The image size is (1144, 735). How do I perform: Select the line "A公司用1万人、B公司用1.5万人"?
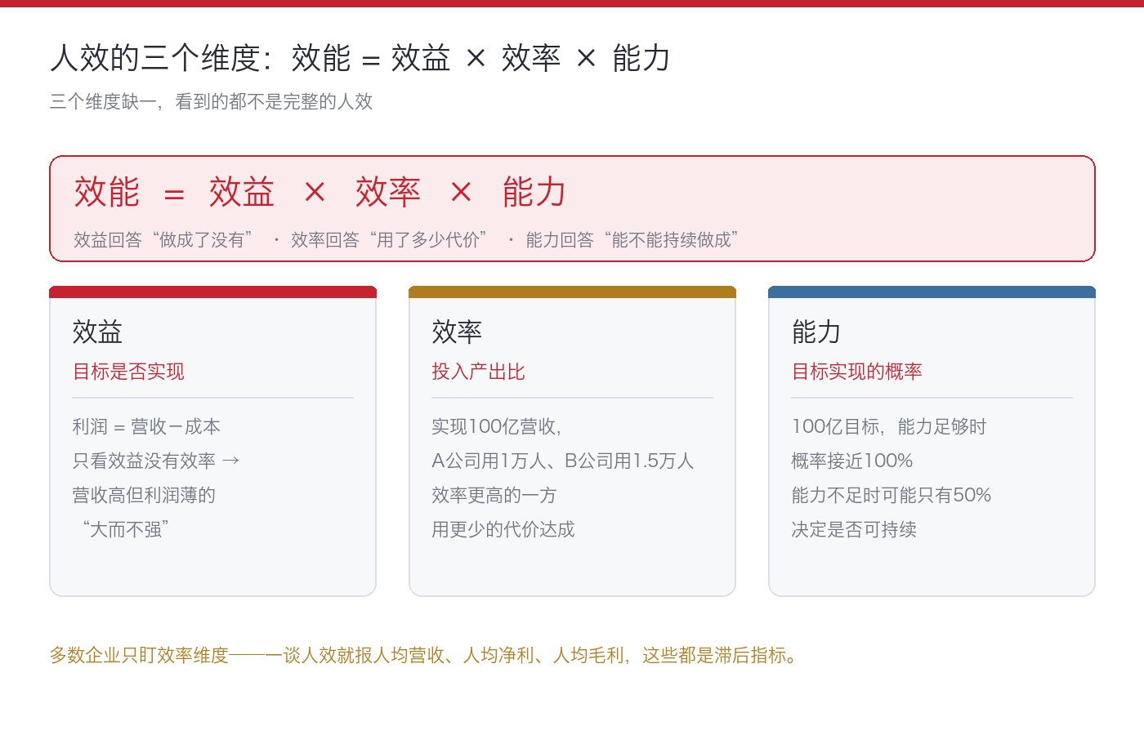(563, 461)
